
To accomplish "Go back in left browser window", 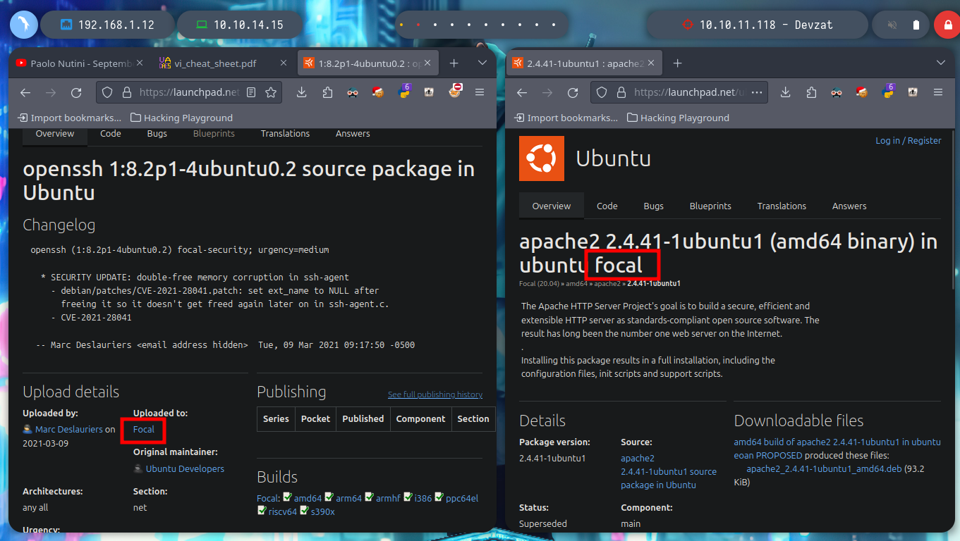I will pos(25,92).
